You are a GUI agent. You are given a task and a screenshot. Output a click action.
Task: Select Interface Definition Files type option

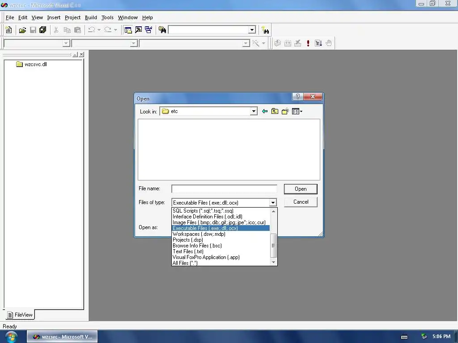pos(221,217)
